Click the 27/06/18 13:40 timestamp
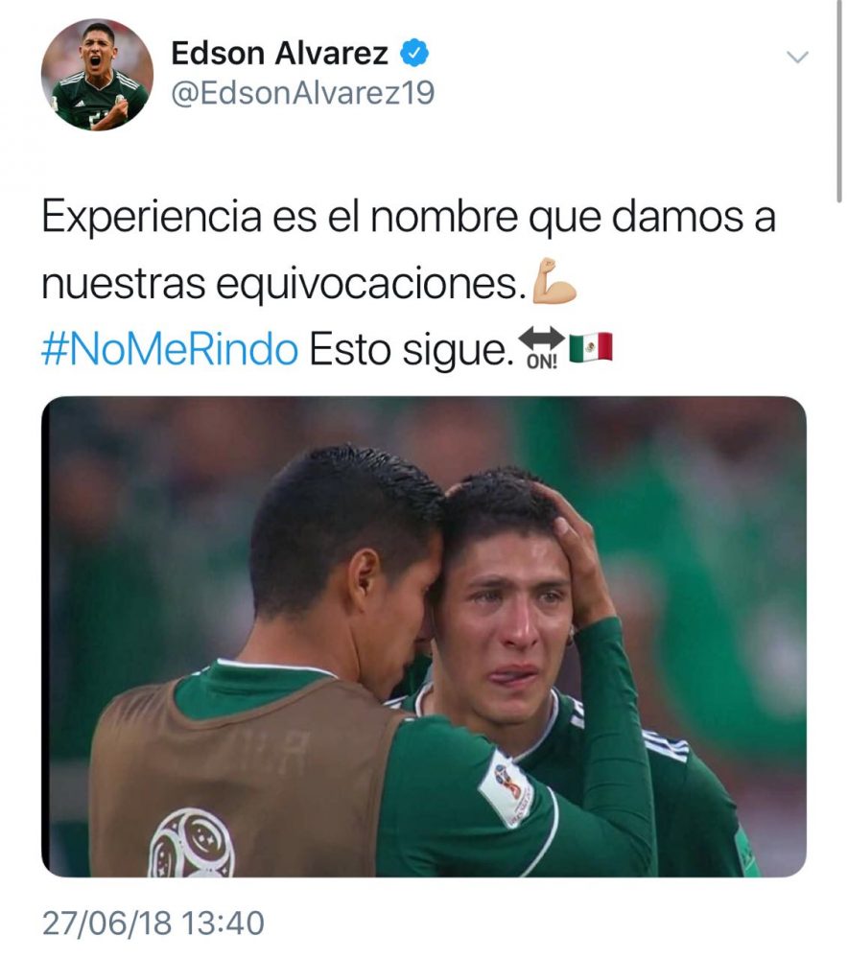This screenshot has width=848, height=959. click(153, 923)
